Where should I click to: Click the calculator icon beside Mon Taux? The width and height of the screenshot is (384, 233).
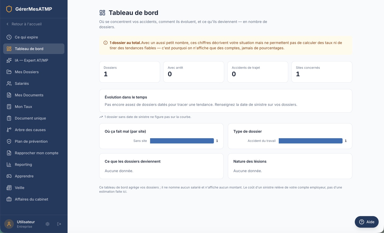click(9, 107)
